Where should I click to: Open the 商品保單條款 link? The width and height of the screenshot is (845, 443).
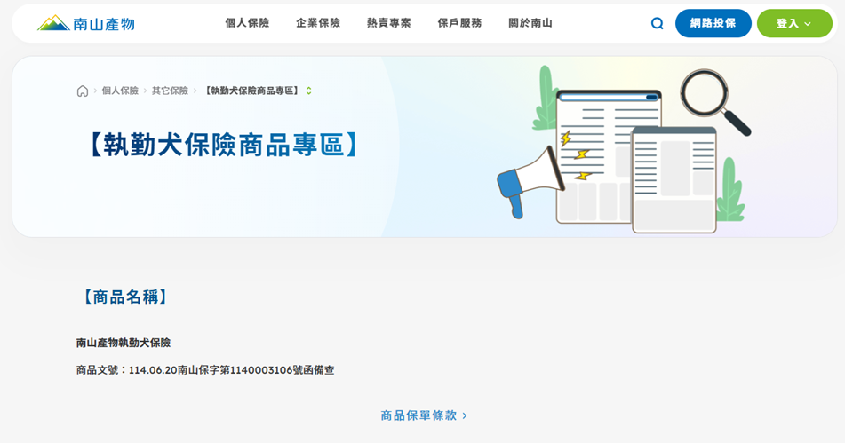[x=424, y=415]
